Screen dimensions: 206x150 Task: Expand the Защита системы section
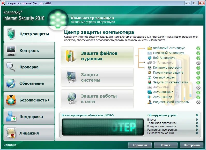(97, 77)
